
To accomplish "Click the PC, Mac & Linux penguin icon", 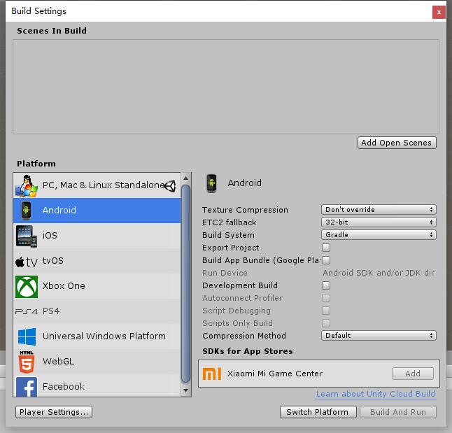I will [27, 186].
